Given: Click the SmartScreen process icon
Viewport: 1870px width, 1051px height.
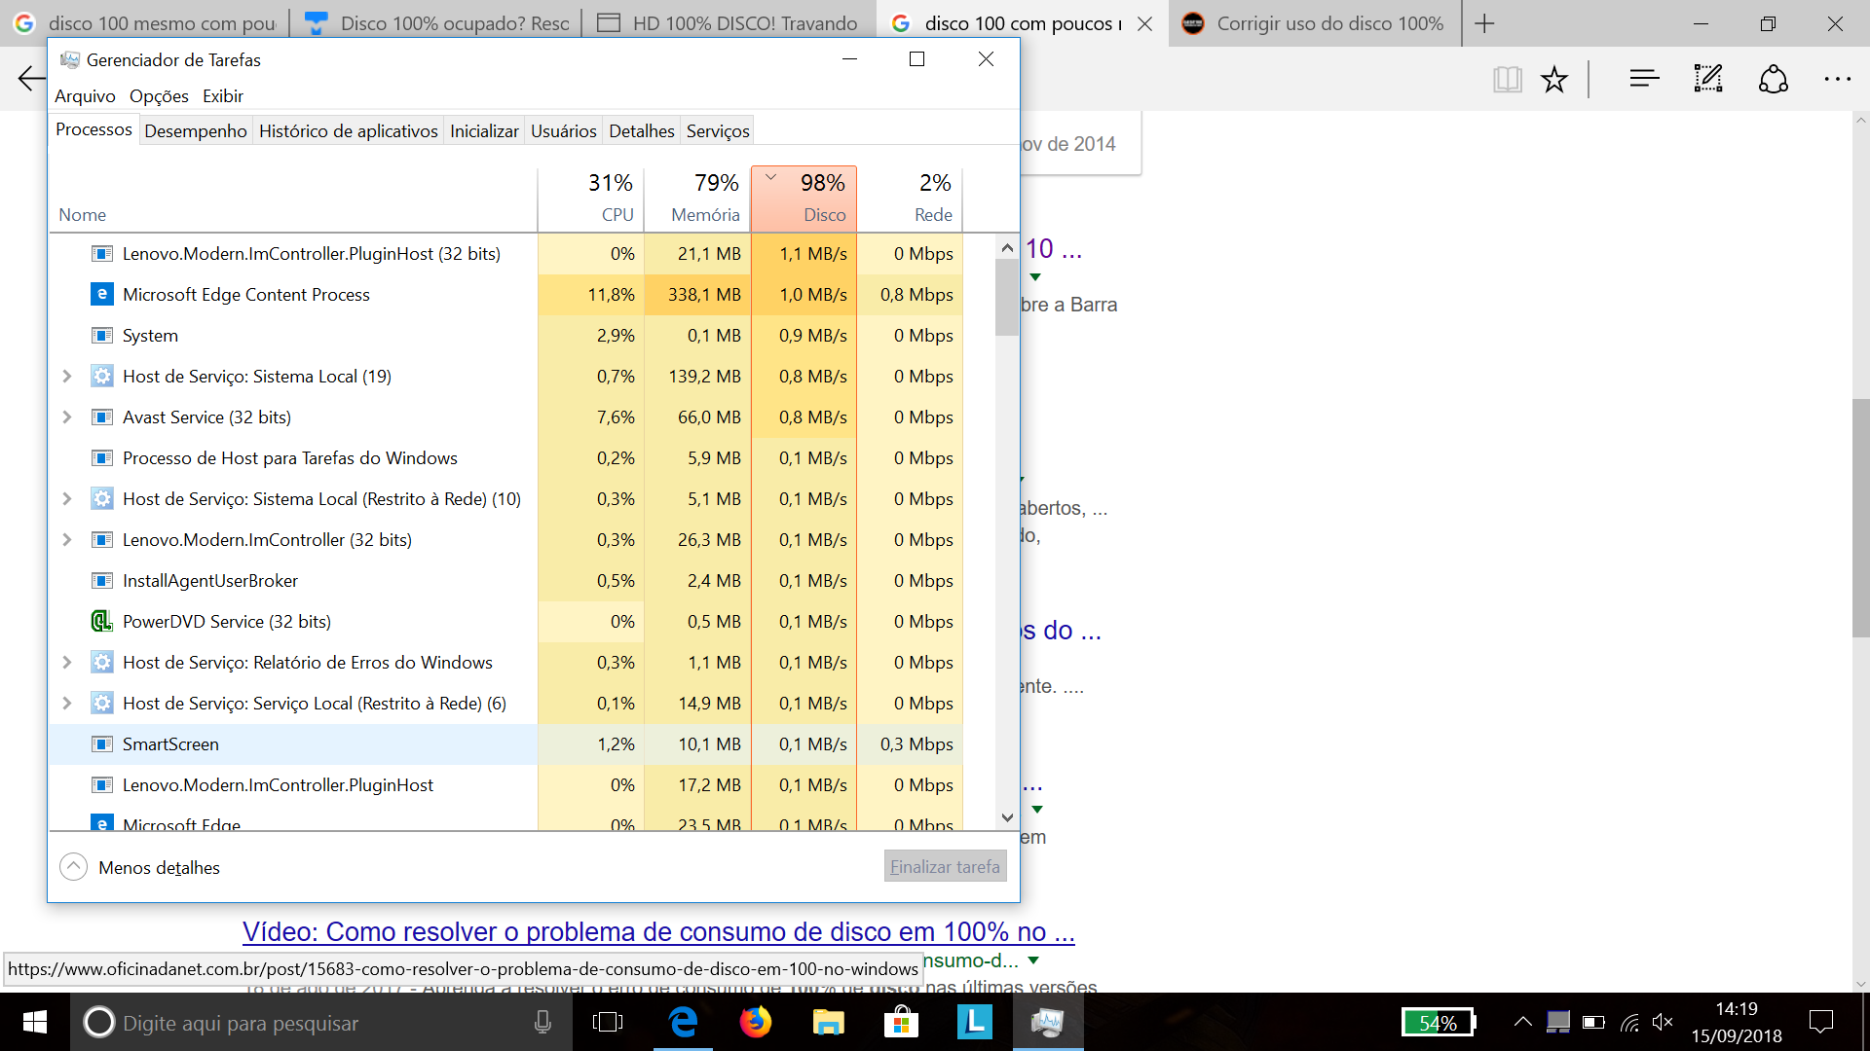Looking at the screenshot, I should pyautogui.click(x=101, y=743).
